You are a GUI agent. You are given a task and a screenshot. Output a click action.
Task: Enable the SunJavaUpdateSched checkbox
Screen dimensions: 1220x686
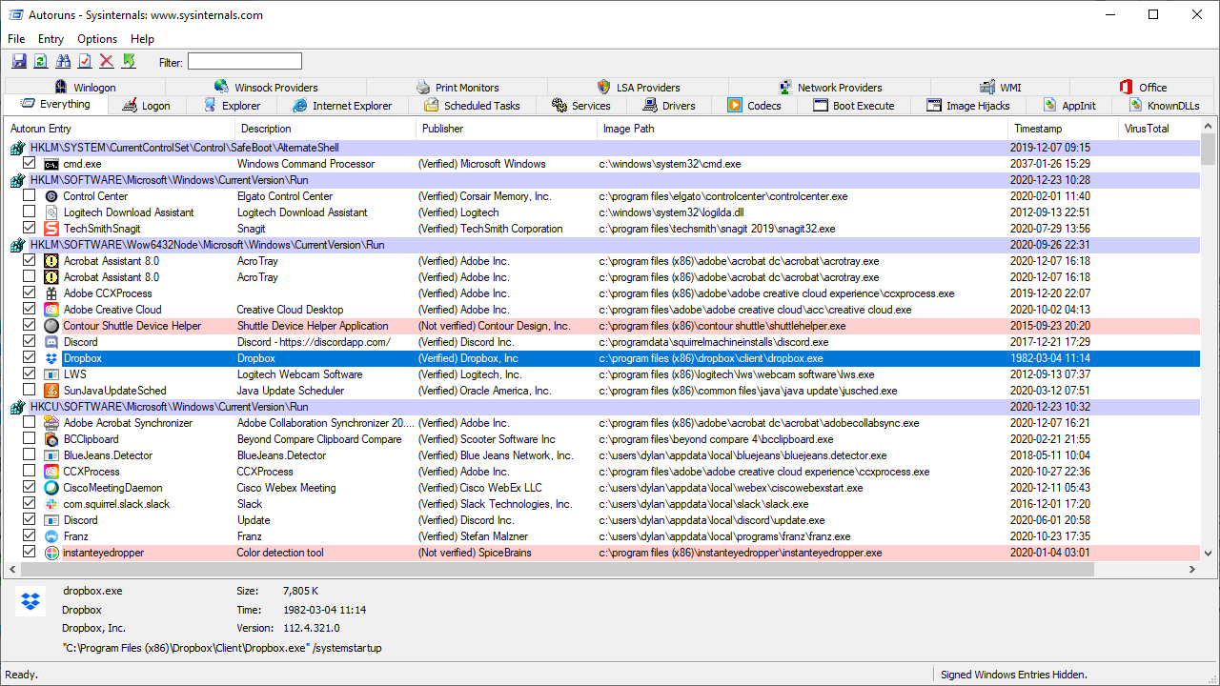coord(30,391)
